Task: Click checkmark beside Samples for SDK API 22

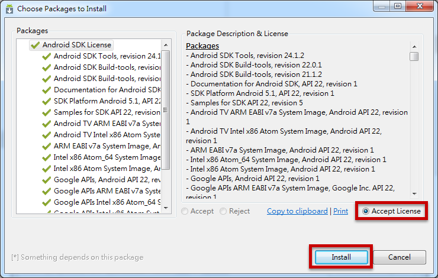Action: pos(46,112)
